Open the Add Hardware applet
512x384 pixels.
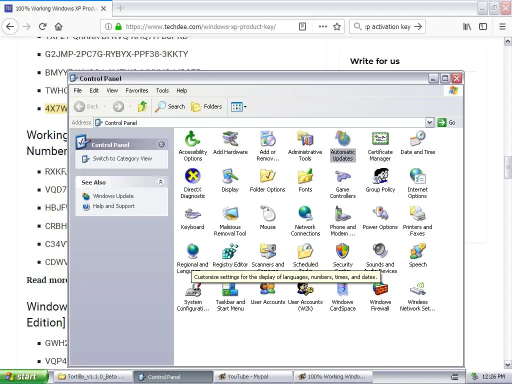point(230,142)
